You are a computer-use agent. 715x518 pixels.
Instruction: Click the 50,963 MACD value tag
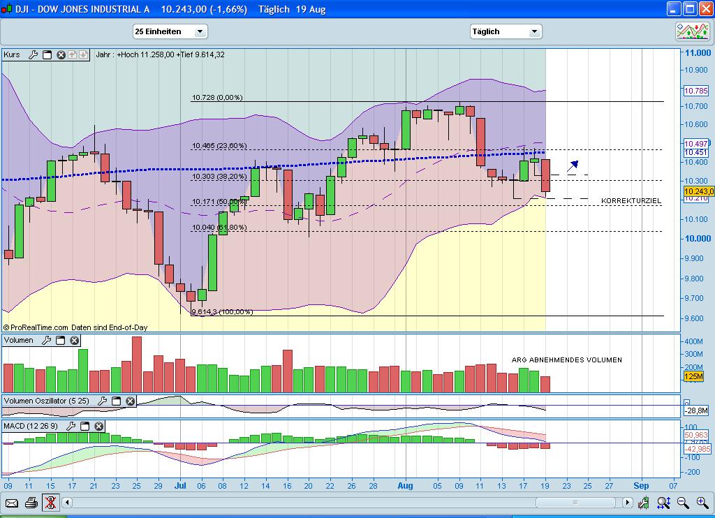pos(696,435)
